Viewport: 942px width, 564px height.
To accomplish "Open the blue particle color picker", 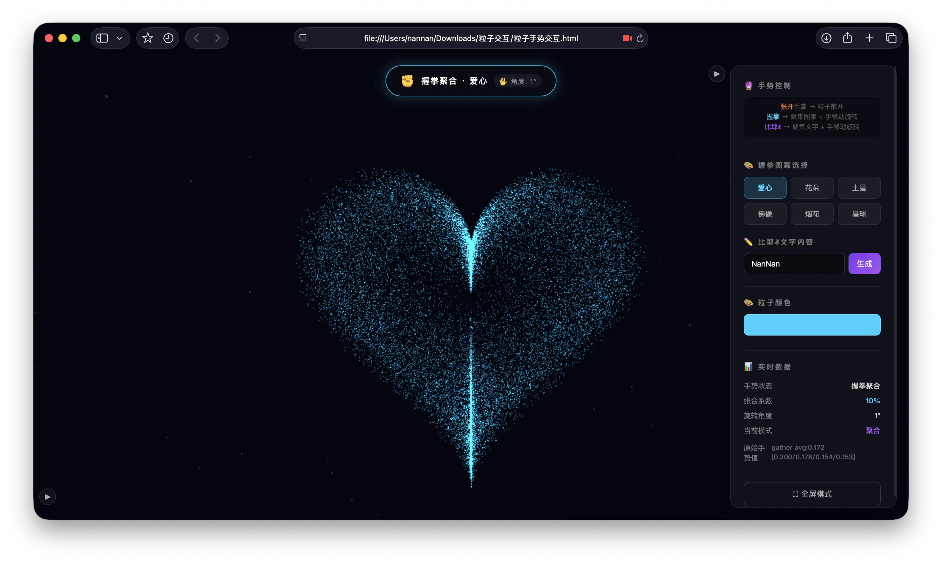I will (812, 325).
